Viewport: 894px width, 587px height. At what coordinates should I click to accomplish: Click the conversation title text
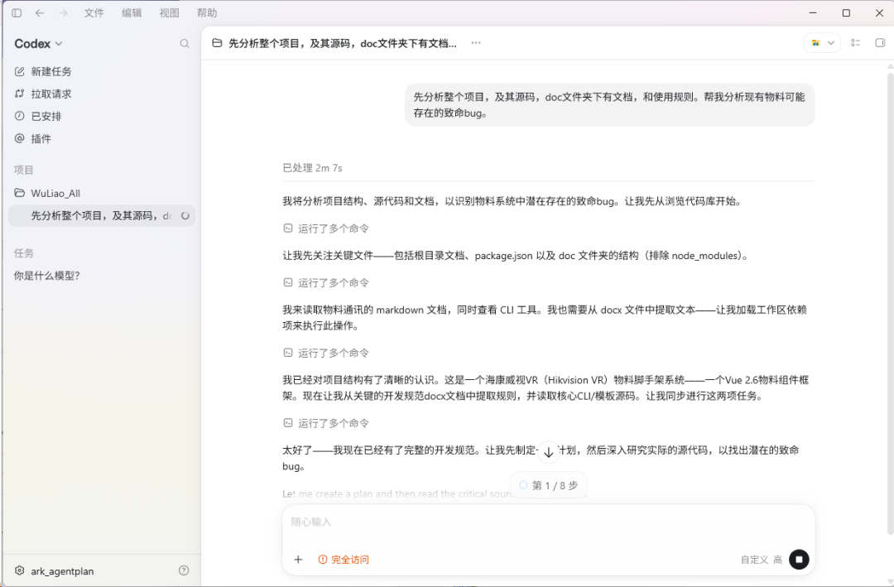click(342, 43)
